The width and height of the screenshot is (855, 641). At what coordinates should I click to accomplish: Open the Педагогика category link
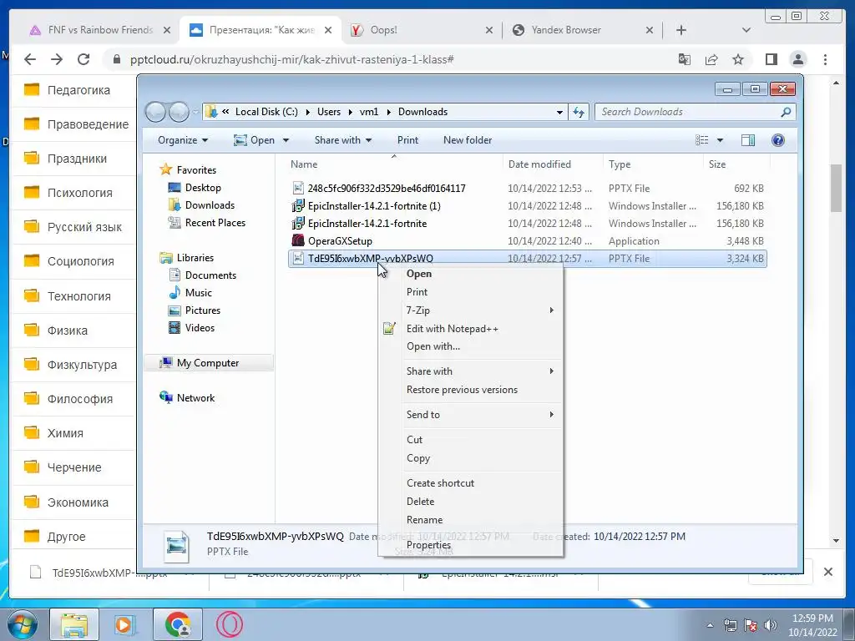78,90
